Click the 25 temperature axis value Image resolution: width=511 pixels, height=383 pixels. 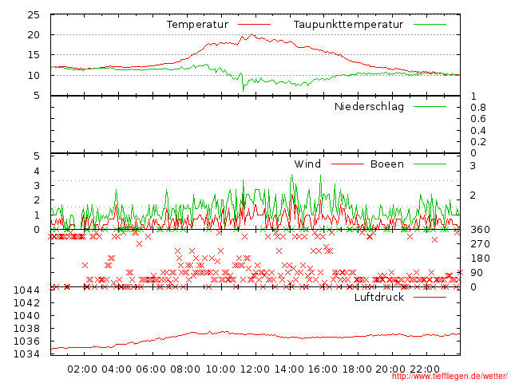[x=34, y=15]
